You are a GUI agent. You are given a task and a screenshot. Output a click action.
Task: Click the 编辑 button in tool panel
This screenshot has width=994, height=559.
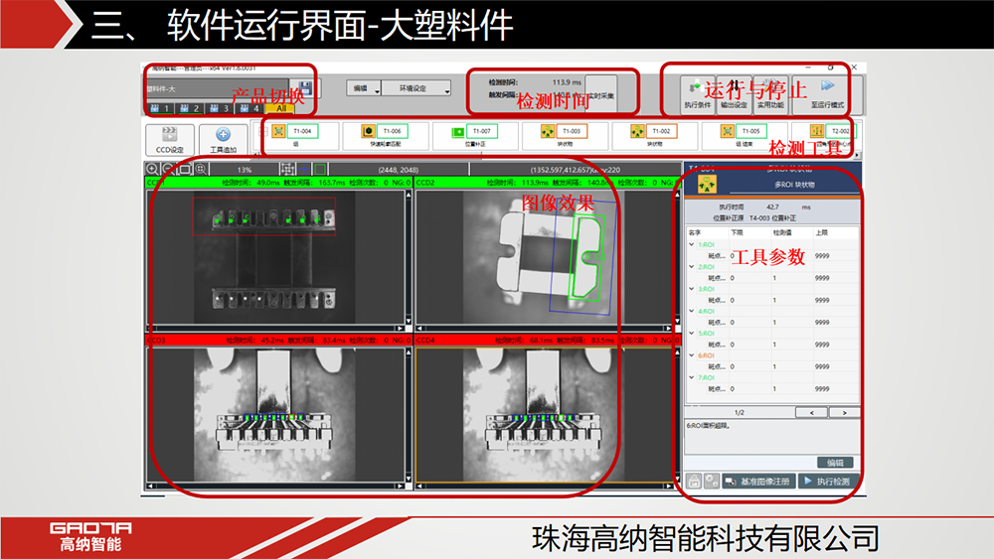836,462
